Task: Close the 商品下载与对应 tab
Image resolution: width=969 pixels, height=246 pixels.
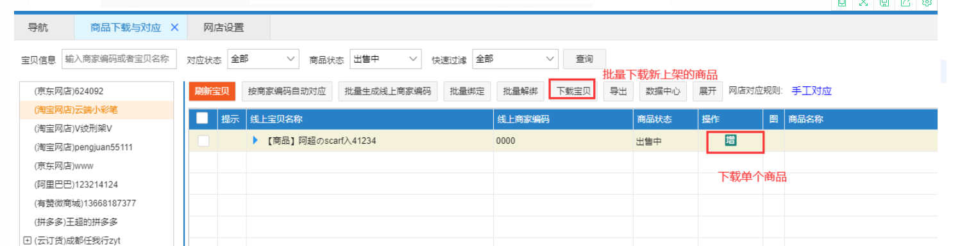Action: 174,27
